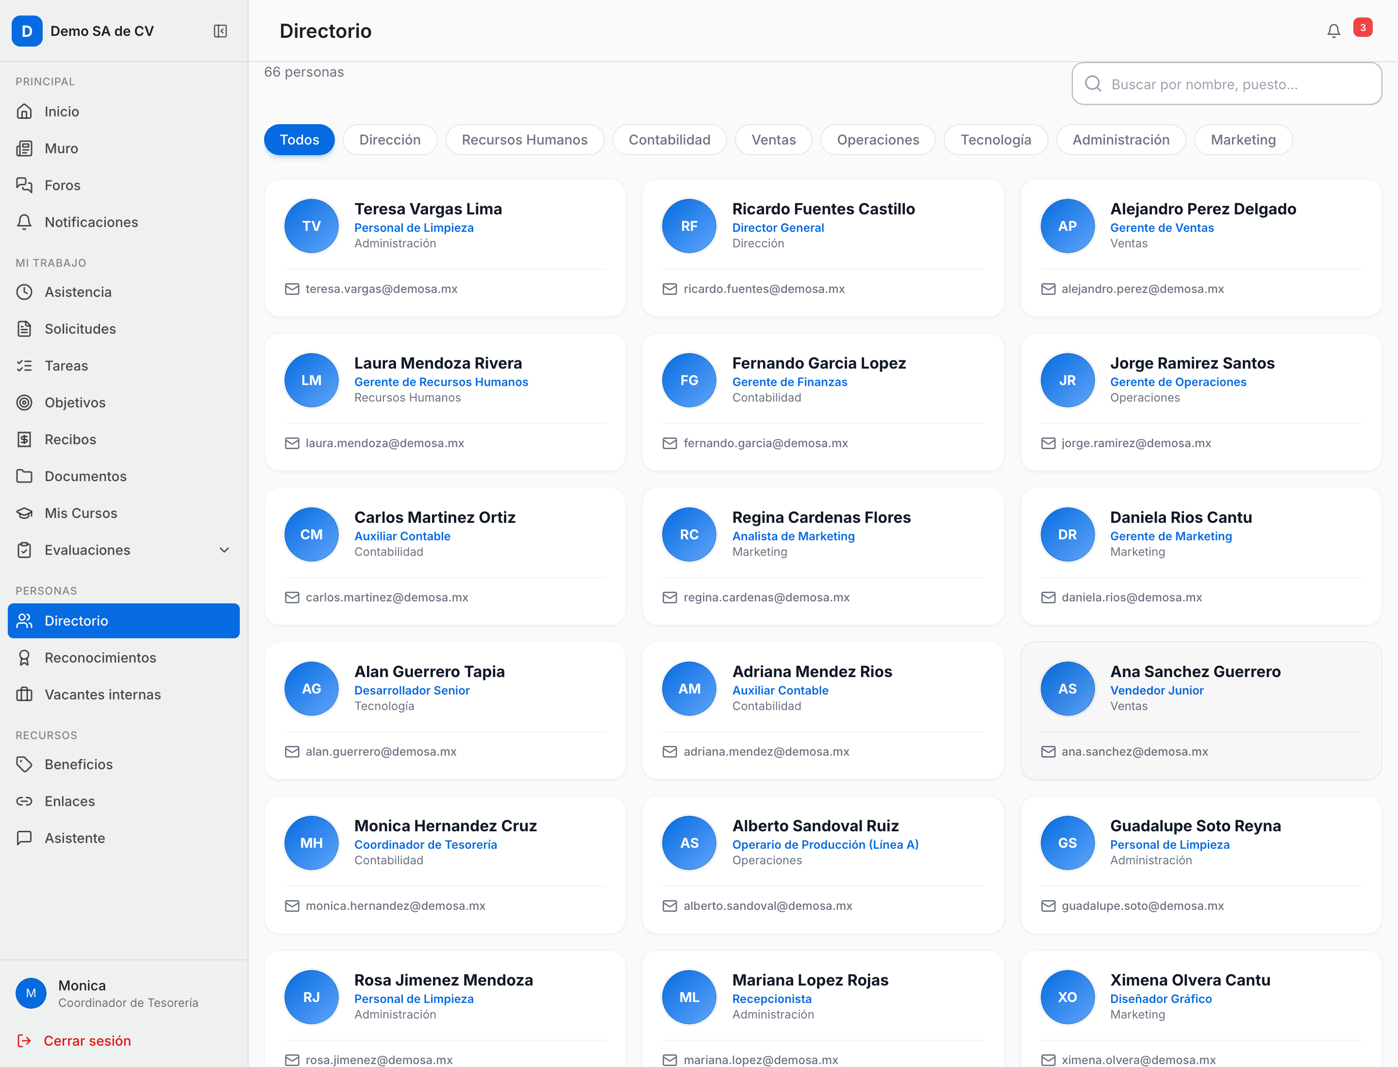The width and height of the screenshot is (1398, 1067).
Task: Click the Beneficios tag icon
Action: pyautogui.click(x=24, y=765)
